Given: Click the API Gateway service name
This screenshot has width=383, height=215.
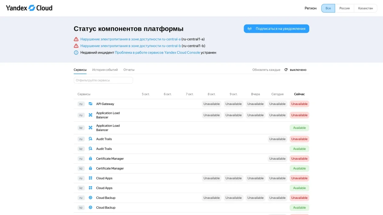Looking at the screenshot, I should (105, 104).
